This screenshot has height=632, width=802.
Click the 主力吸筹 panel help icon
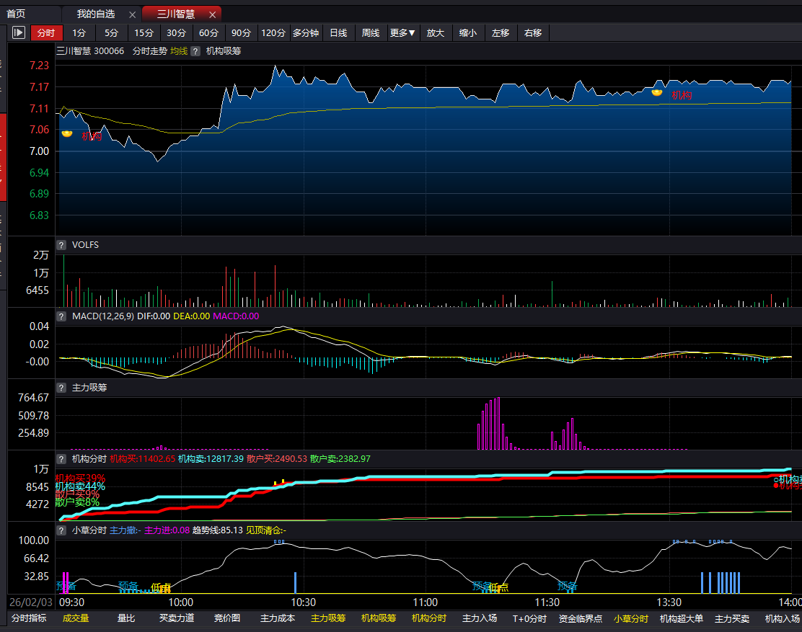pos(61,388)
